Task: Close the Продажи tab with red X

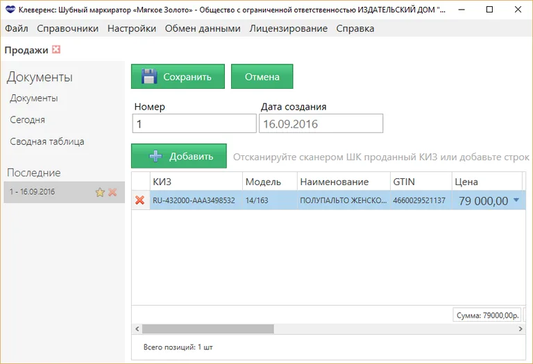Action: pyautogui.click(x=56, y=50)
